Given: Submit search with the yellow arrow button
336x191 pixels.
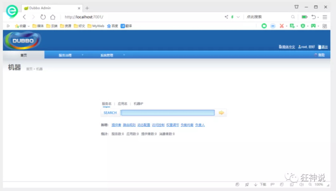Looking at the screenshot, I should pyautogui.click(x=221, y=113).
